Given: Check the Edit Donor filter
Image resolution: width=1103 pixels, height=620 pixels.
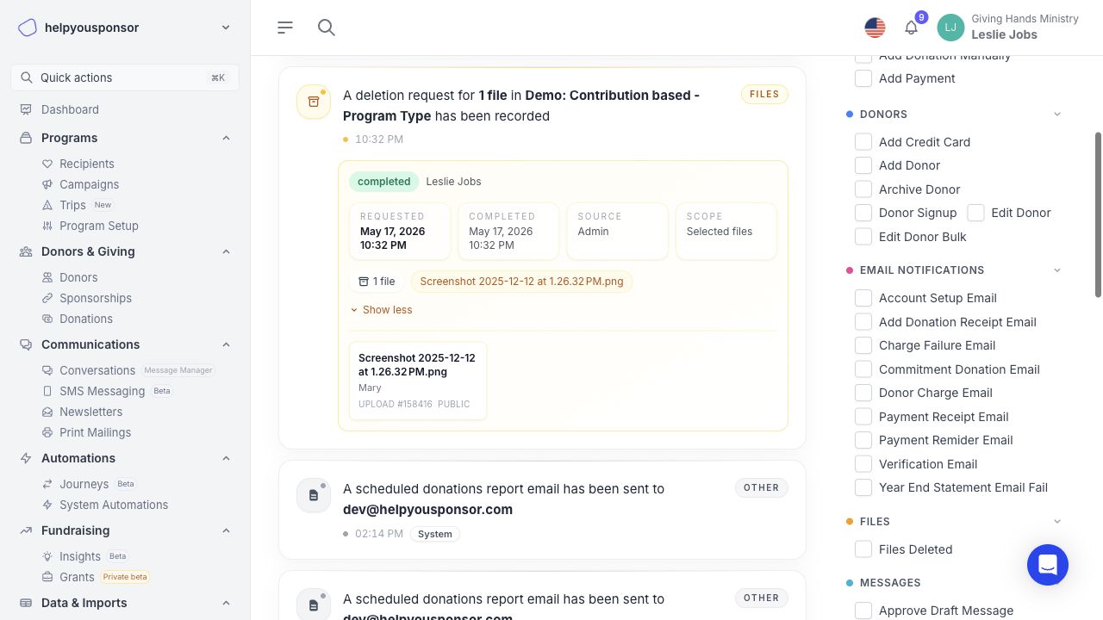Looking at the screenshot, I should coord(975,213).
